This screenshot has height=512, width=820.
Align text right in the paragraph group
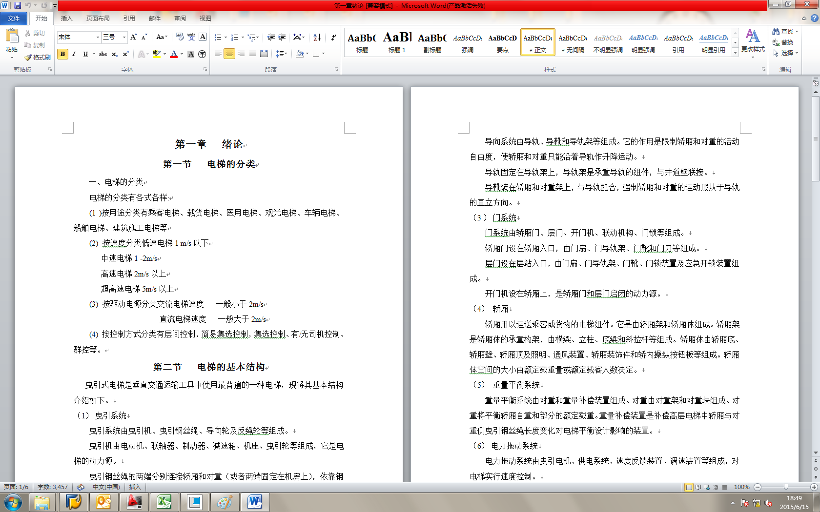[241, 54]
